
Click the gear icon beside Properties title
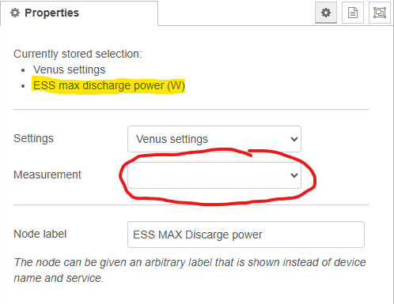point(15,13)
